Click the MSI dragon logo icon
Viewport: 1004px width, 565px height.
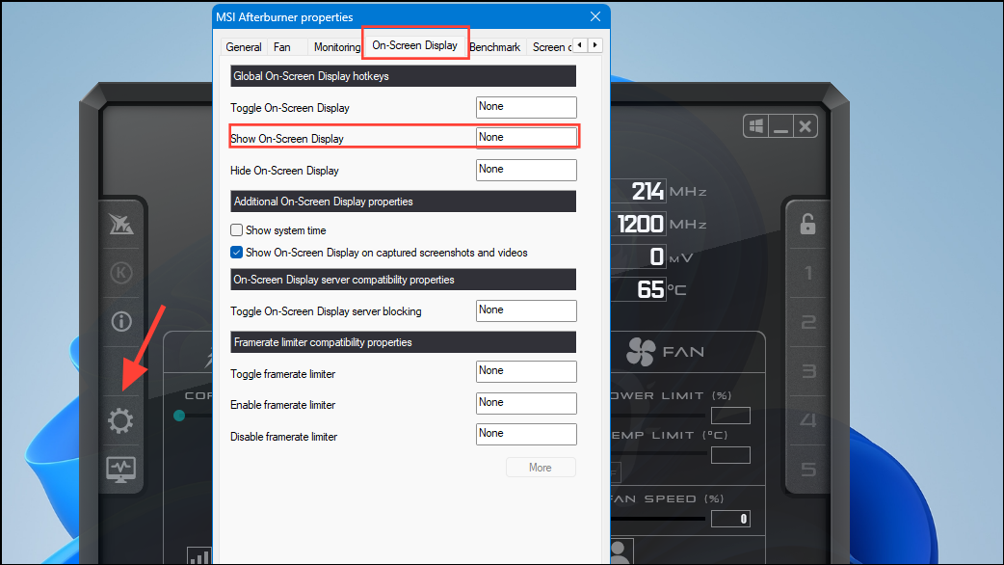[120, 224]
